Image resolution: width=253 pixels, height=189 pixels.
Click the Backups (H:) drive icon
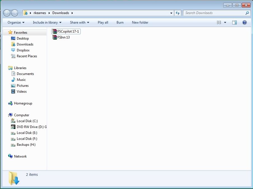[x=13, y=145]
